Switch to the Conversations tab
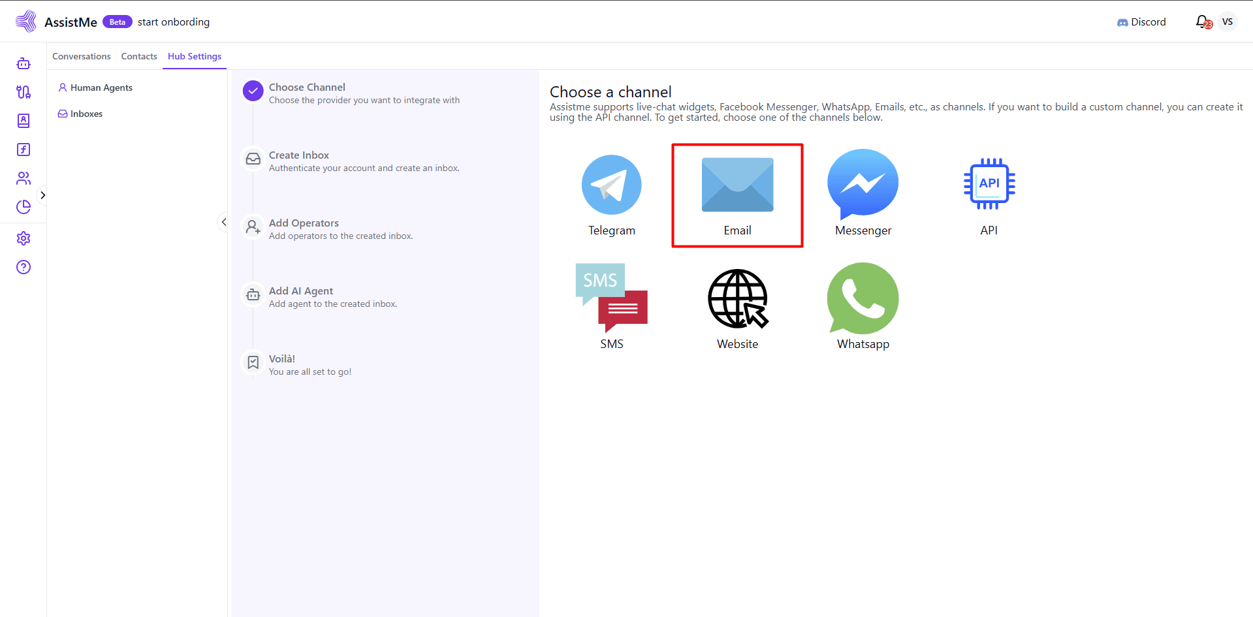This screenshot has height=617, width=1253. tap(82, 56)
